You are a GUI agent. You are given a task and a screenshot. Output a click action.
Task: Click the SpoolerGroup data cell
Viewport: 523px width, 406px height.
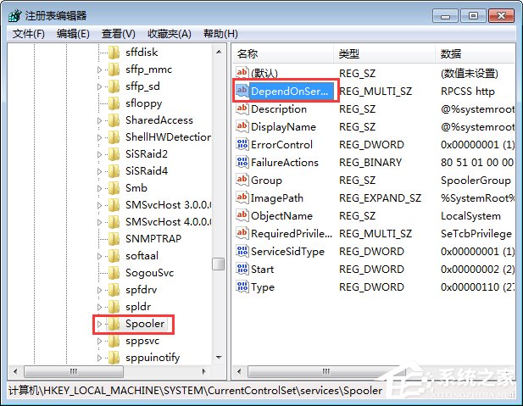[476, 181]
